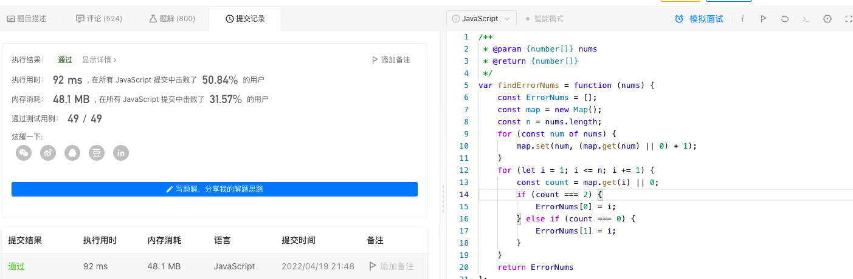The height and width of the screenshot is (279, 853).
Task: Click '92 ms' cell in submission table
Action: pyautogui.click(x=95, y=266)
